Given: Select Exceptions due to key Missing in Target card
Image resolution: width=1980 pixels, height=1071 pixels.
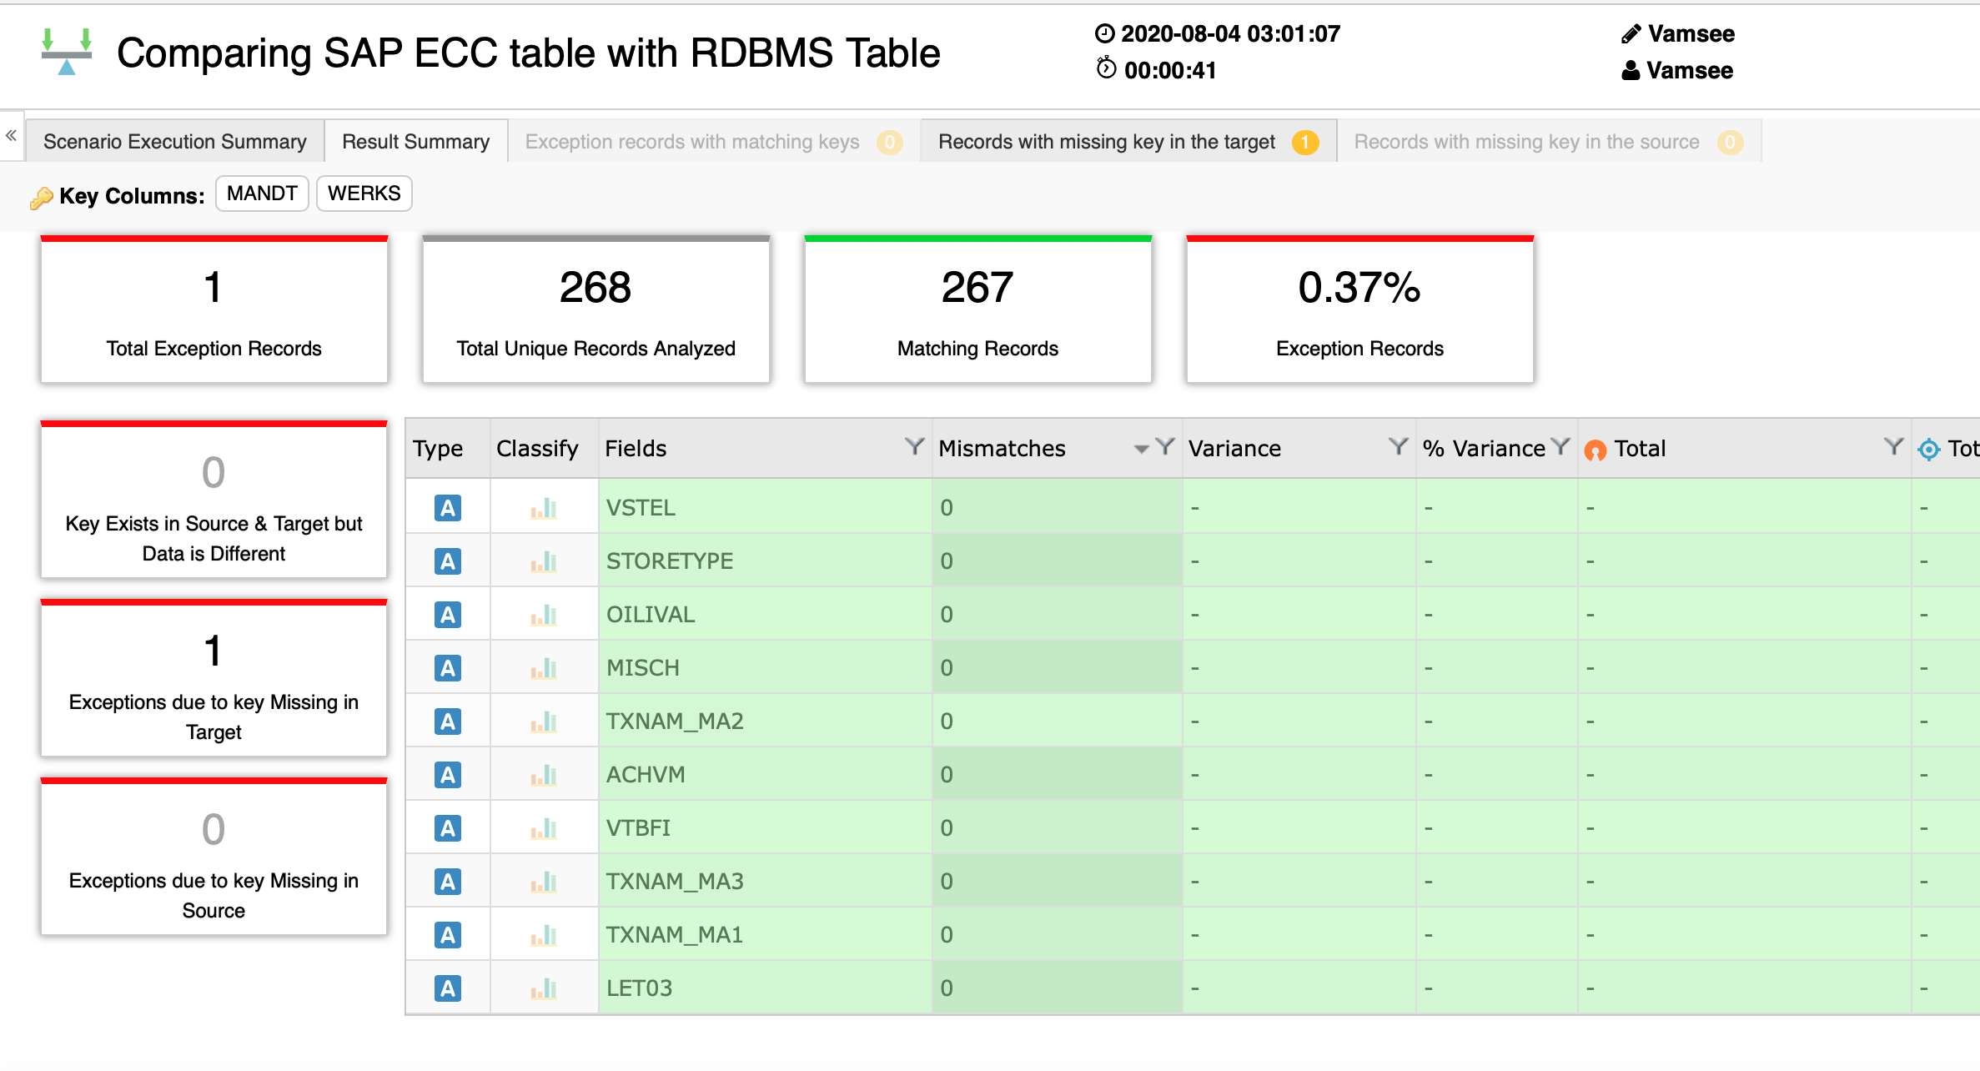Looking at the screenshot, I should [x=214, y=680].
